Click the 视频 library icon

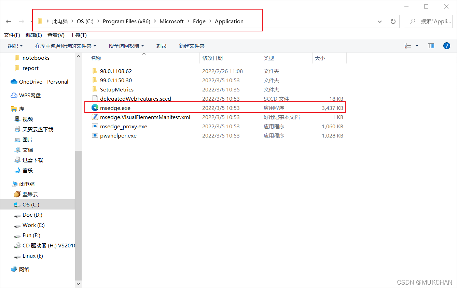coord(17,119)
